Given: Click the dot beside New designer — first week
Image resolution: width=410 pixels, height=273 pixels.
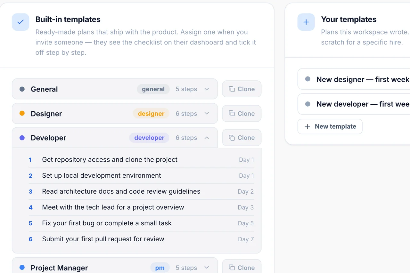Looking at the screenshot, I should pos(308,79).
